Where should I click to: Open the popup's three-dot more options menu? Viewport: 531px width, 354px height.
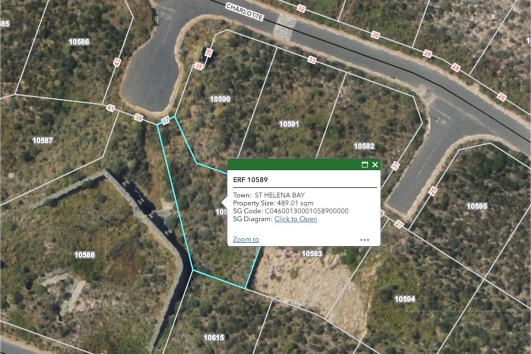364,240
